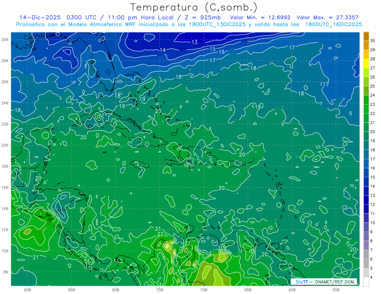381x294 pixels.
Task: Click the contour label "16" on the map
Action: click(222, 52)
